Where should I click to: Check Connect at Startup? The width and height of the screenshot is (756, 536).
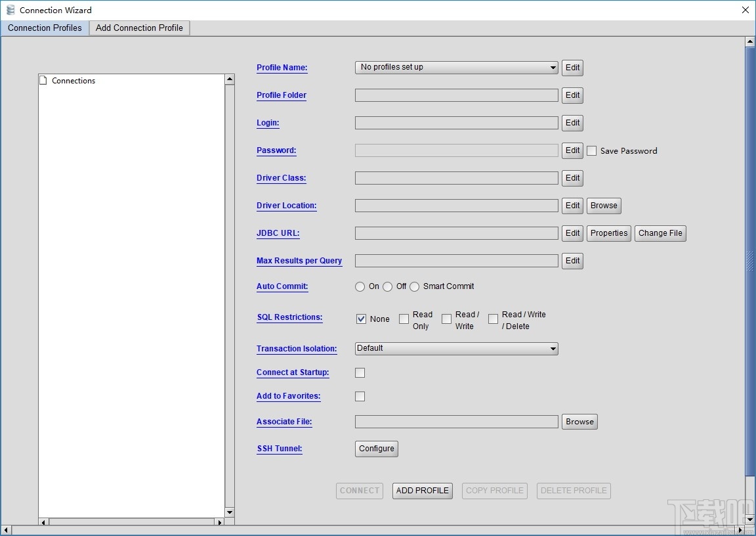pyautogui.click(x=360, y=372)
